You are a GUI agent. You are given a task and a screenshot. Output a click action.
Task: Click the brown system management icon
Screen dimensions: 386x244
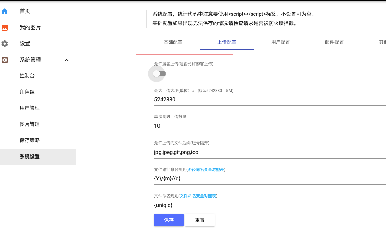(5, 60)
